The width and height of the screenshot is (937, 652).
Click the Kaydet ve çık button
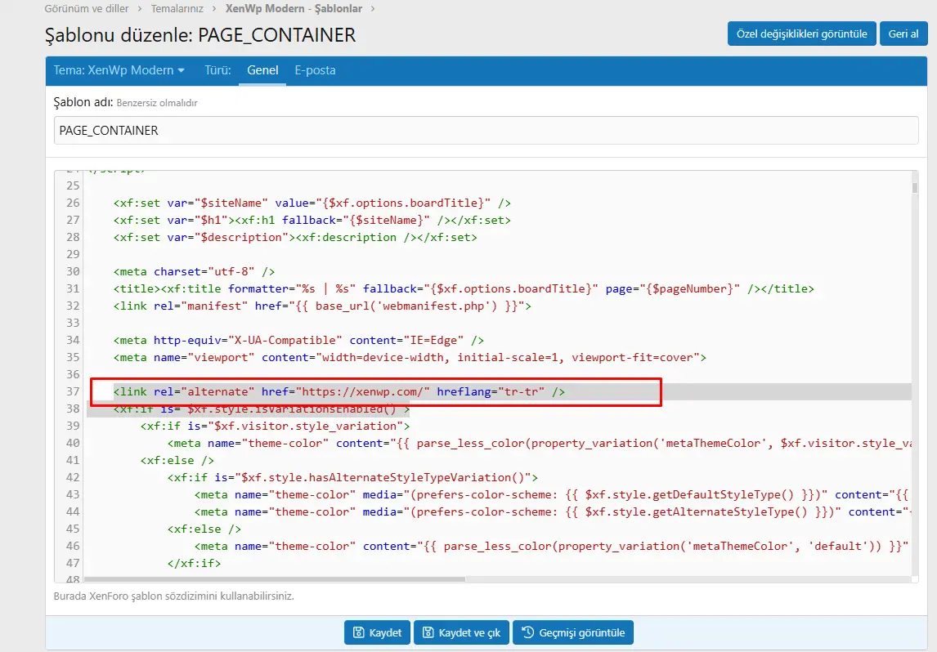pos(461,632)
